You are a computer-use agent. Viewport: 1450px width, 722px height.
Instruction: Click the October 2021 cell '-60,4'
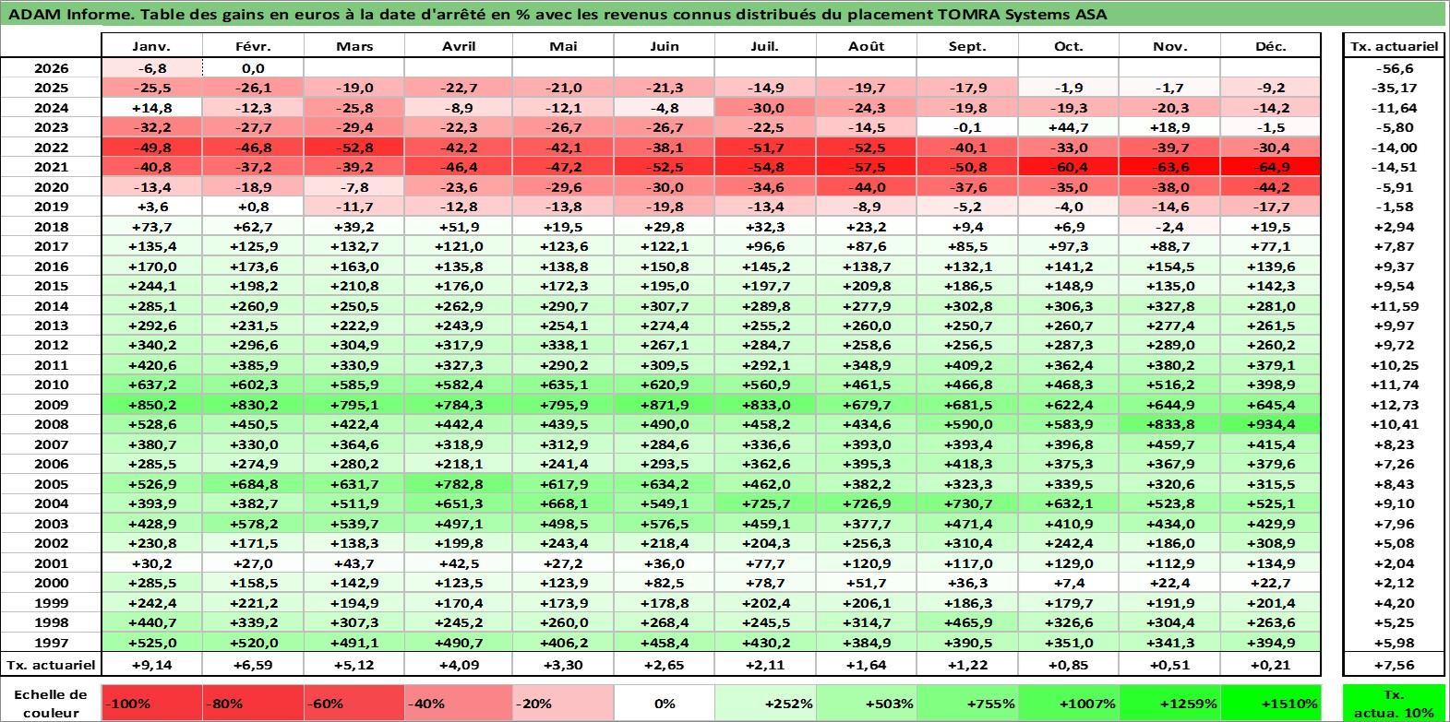pos(1068,167)
